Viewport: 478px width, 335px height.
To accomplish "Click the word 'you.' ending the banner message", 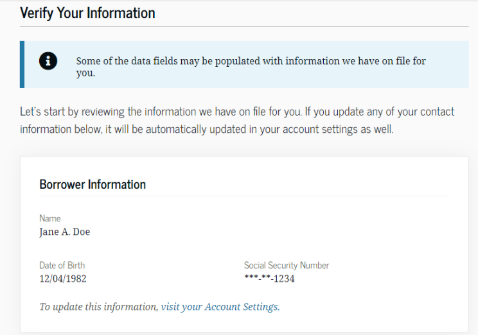I will tap(85, 73).
